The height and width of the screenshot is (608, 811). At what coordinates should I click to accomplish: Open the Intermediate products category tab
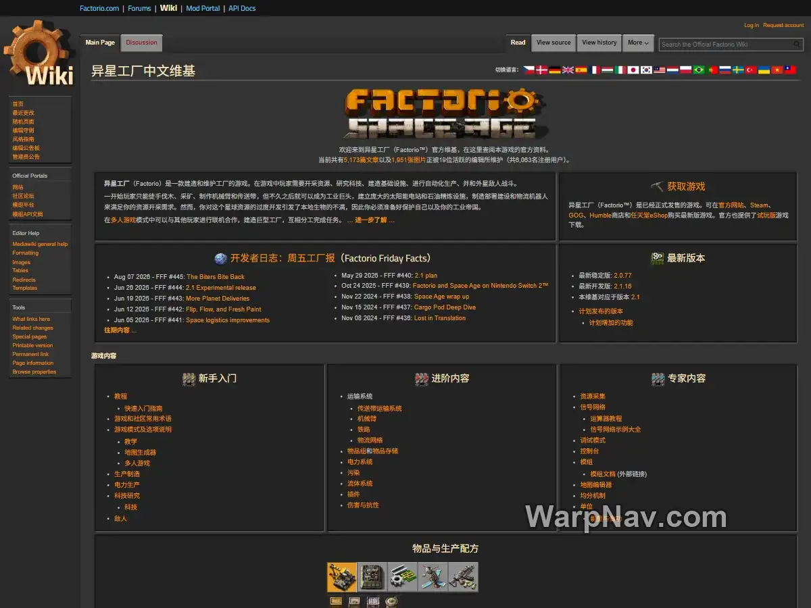pos(403,577)
